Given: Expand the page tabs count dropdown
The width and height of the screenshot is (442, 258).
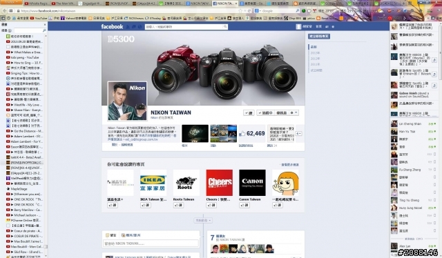Looking at the screenshot, I should coord(298,134).
